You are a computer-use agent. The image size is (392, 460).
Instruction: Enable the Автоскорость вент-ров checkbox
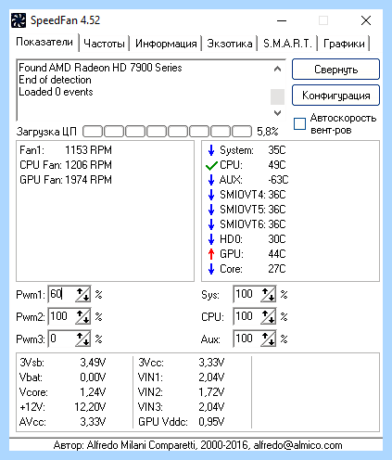[x=299, y=123]
